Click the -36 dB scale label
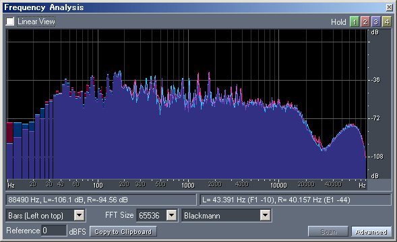The image size is (397, 242). click(x=375, y=80)
